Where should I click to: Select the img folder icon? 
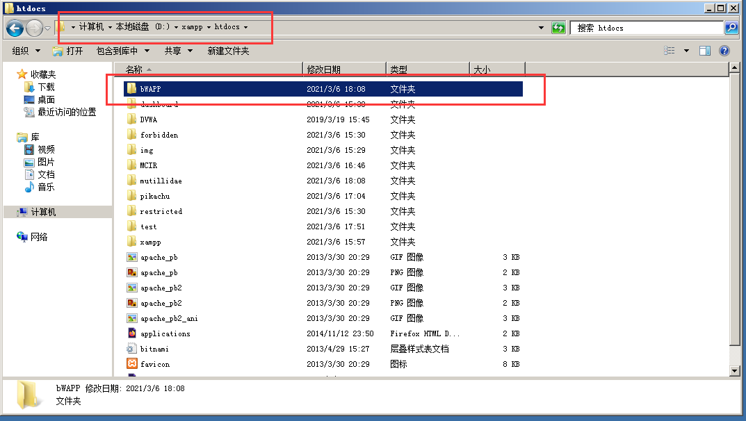pos(132,150)
